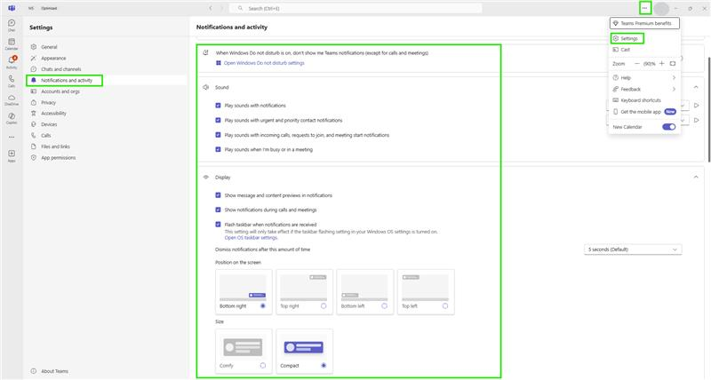The height and width of the screenshot is (380, 711).
Task: Open the Activity bell in left rail
Action: 12,62
